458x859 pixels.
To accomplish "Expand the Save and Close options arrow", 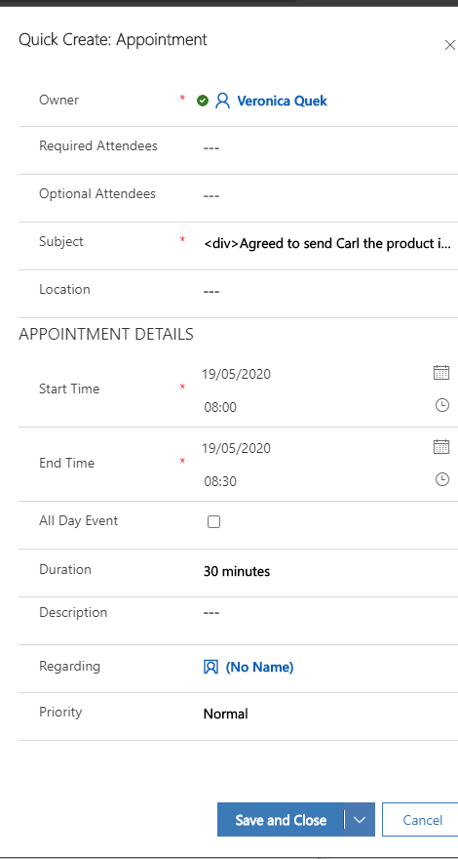I will [360, 820].
